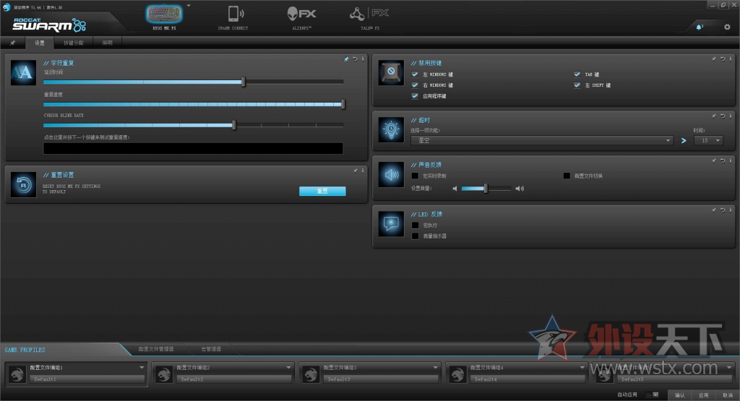Click the notification bell icon
740x401 pixels.
point(699,27)
